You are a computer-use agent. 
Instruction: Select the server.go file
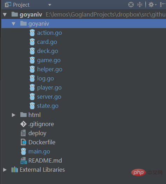tap(49, 97)
